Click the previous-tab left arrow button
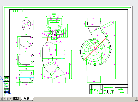Viewport: 138px width, 102px height. coord(1,99)
